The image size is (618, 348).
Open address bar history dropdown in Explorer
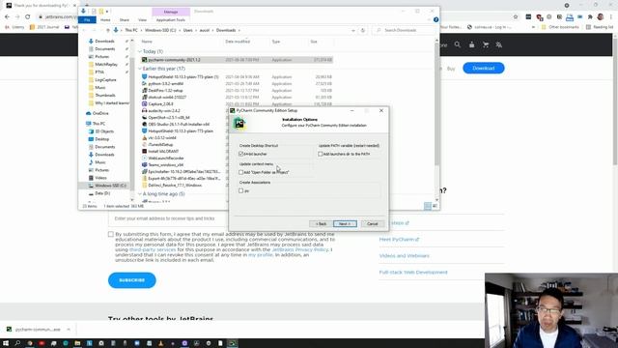tap(353, 30)
